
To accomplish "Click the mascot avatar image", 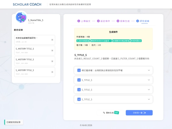I will pyautogui.click(x=21, y=17).
